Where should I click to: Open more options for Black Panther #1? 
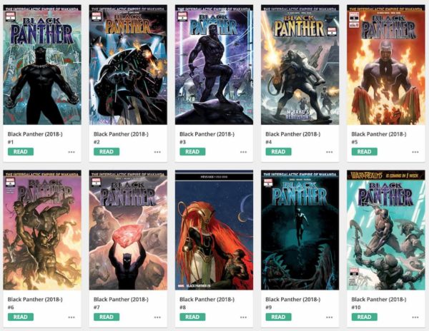point(71,152)
